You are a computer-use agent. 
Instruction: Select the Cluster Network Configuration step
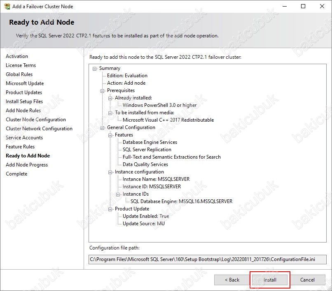pyautogui.click(x=39, y=129)
